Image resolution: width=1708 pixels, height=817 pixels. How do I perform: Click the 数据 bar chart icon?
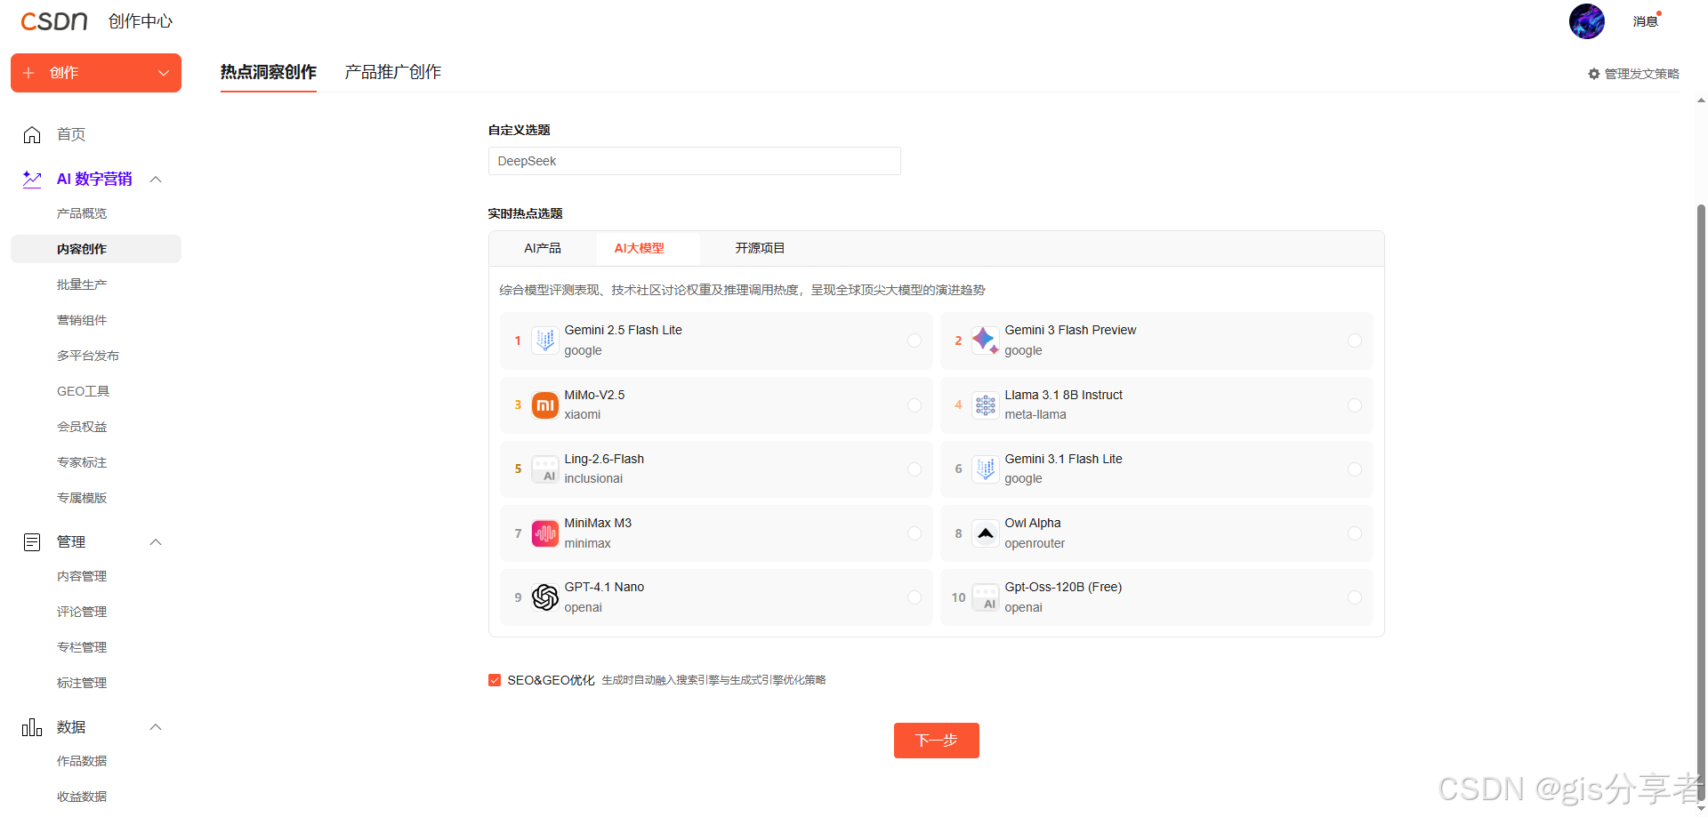tap(32, 727)
